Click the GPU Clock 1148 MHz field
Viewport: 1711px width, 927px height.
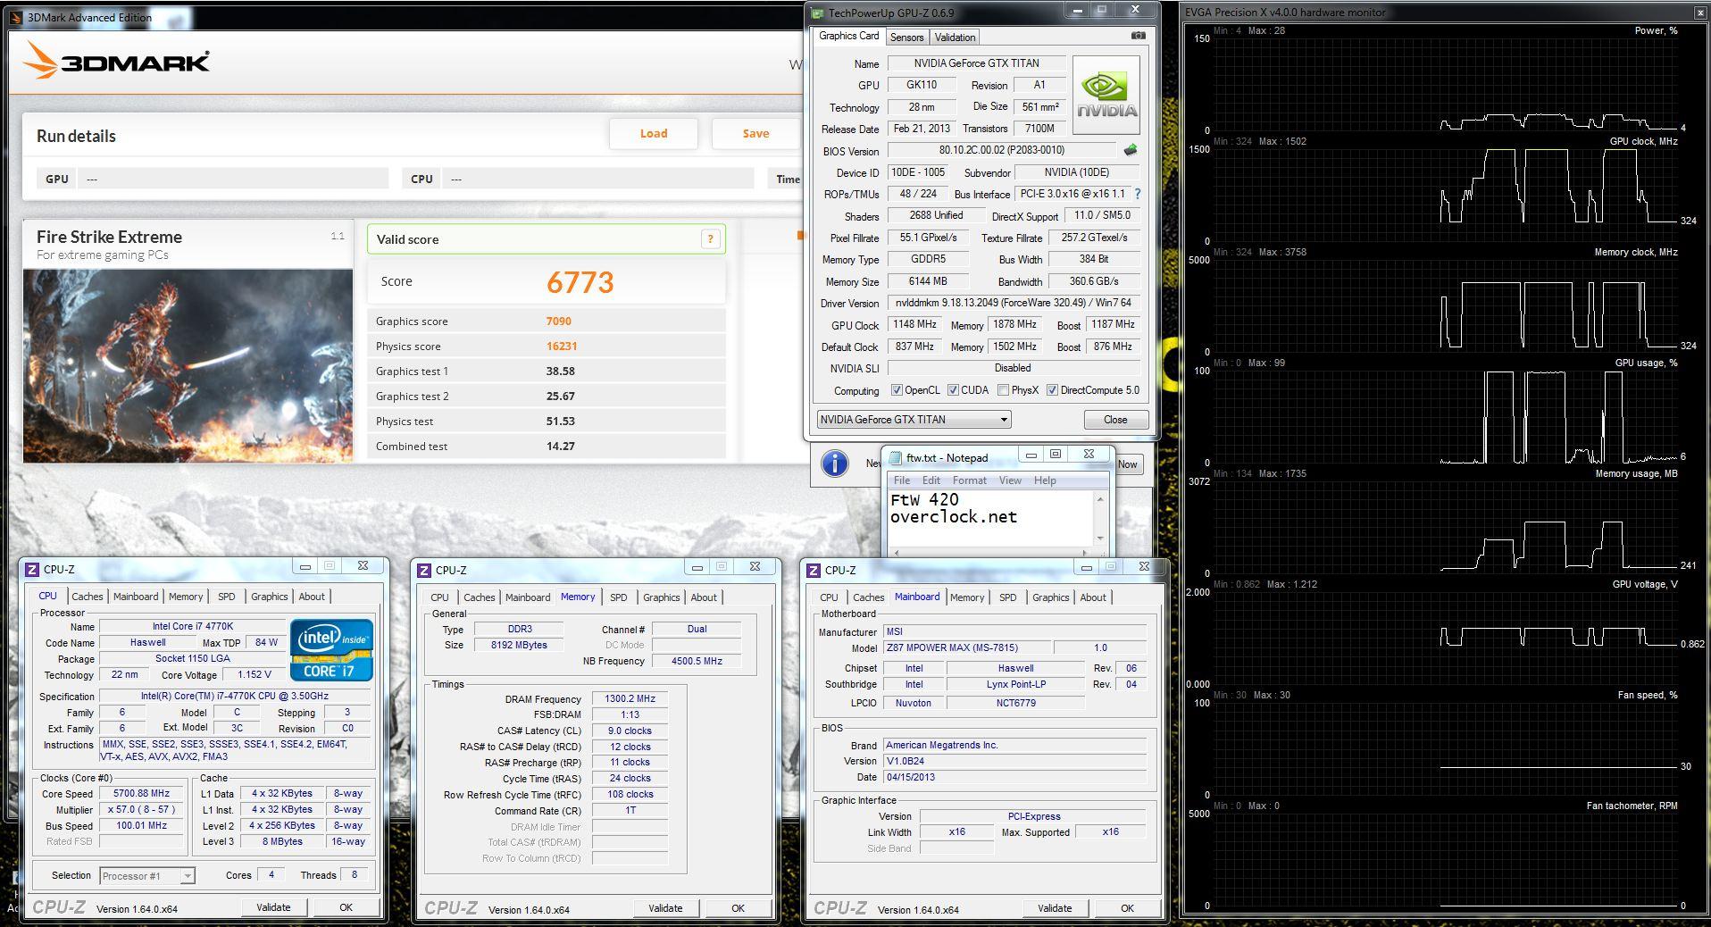[x=915, y=324]
